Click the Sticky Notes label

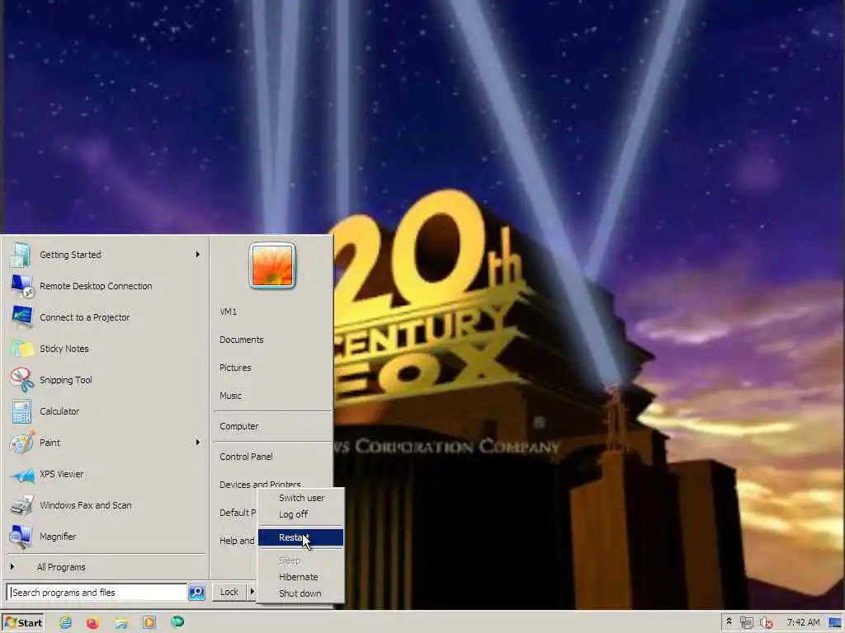click(64, 349)
